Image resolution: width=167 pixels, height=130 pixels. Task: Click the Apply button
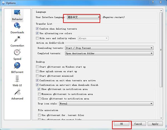click(155, 124)
